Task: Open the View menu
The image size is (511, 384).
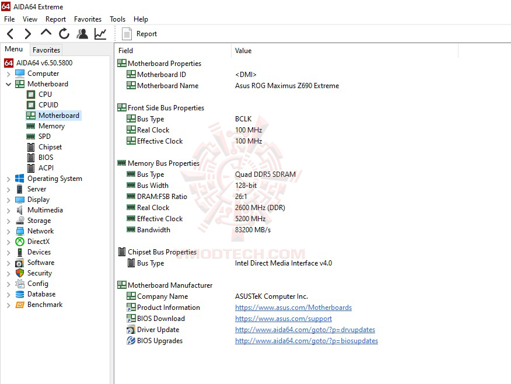Action: point(30,19)
